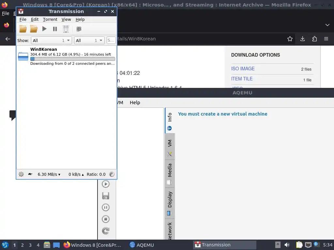Open Transmission's Torrent menu
The width and height of the screenshot is (334, 250).
coord(50,19)
